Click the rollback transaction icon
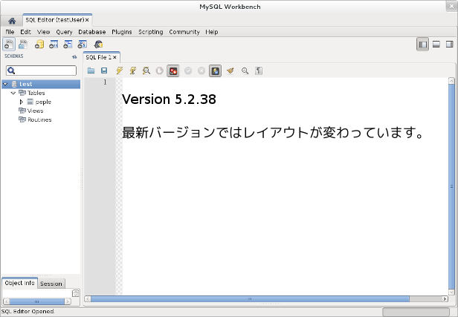Viewport: 458px width, 317px height. [201, 71]
